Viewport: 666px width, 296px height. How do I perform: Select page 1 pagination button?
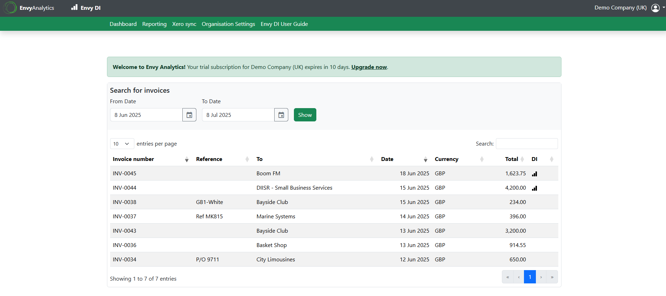pyautogui.click(x=530, y=277)
